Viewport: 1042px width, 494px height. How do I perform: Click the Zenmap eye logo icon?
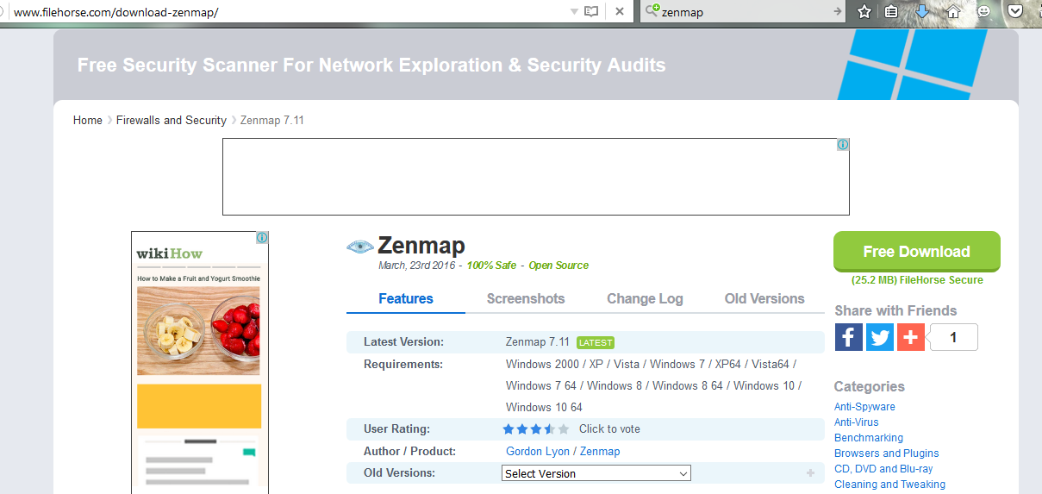tap(359, 247)
